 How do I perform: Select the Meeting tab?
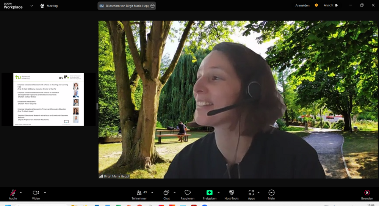(x=49, y=6)
